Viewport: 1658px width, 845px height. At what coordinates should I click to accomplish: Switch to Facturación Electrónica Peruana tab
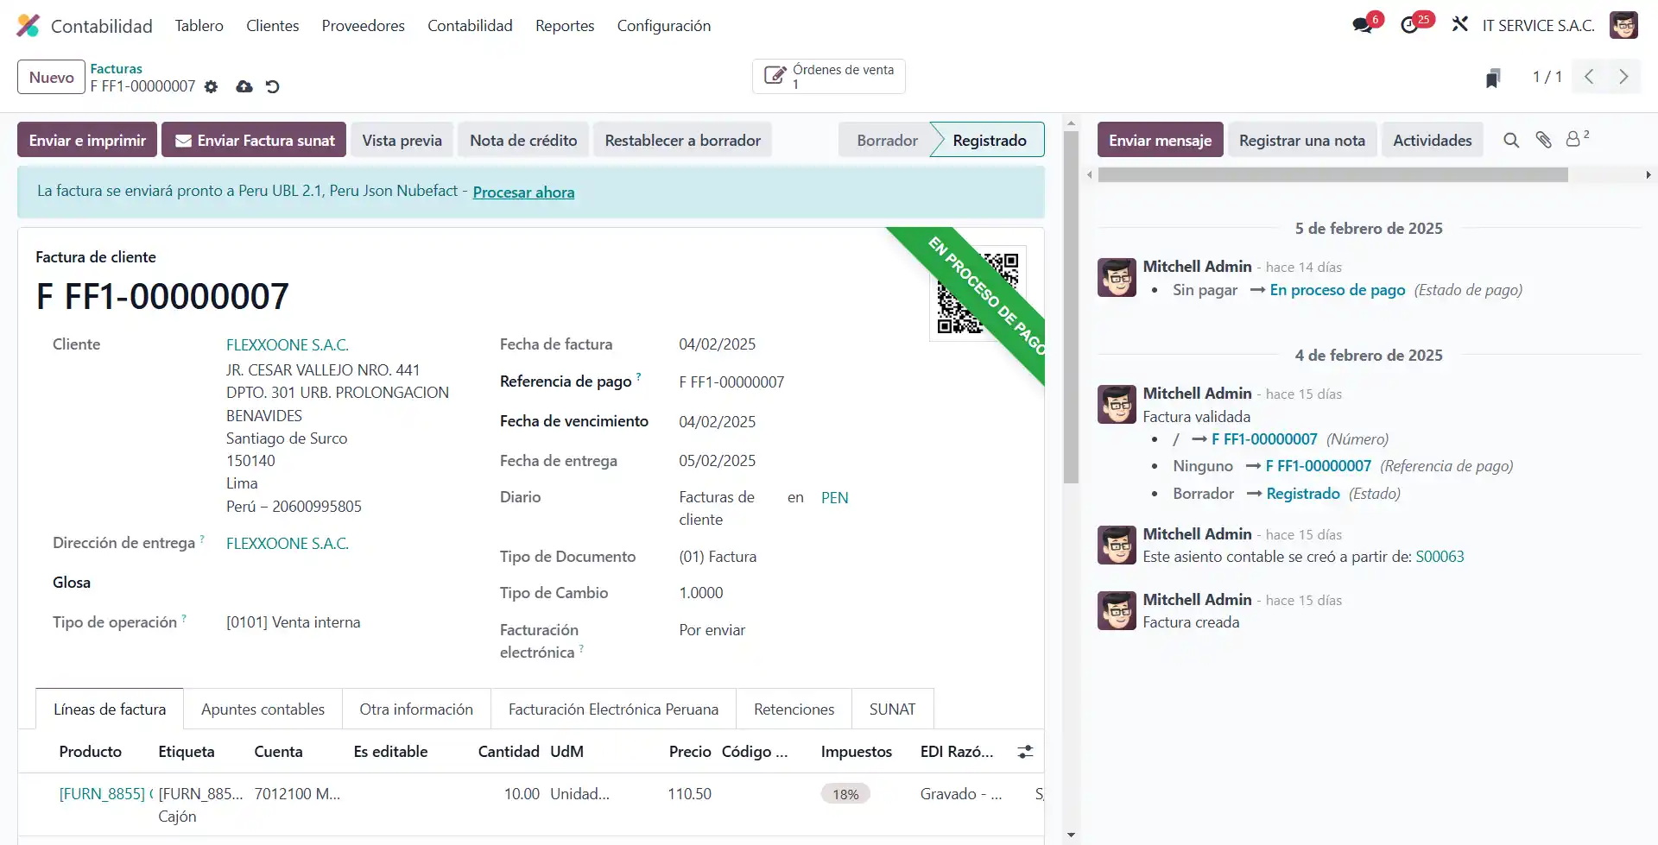pyautogui.click(x=613, y=709)
